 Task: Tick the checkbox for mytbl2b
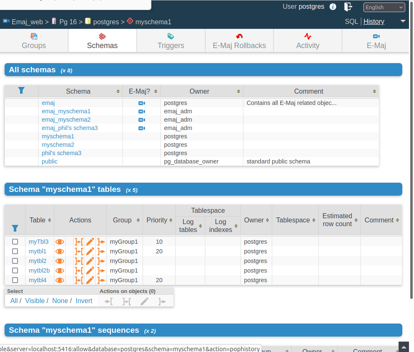(x=15, y=270)
